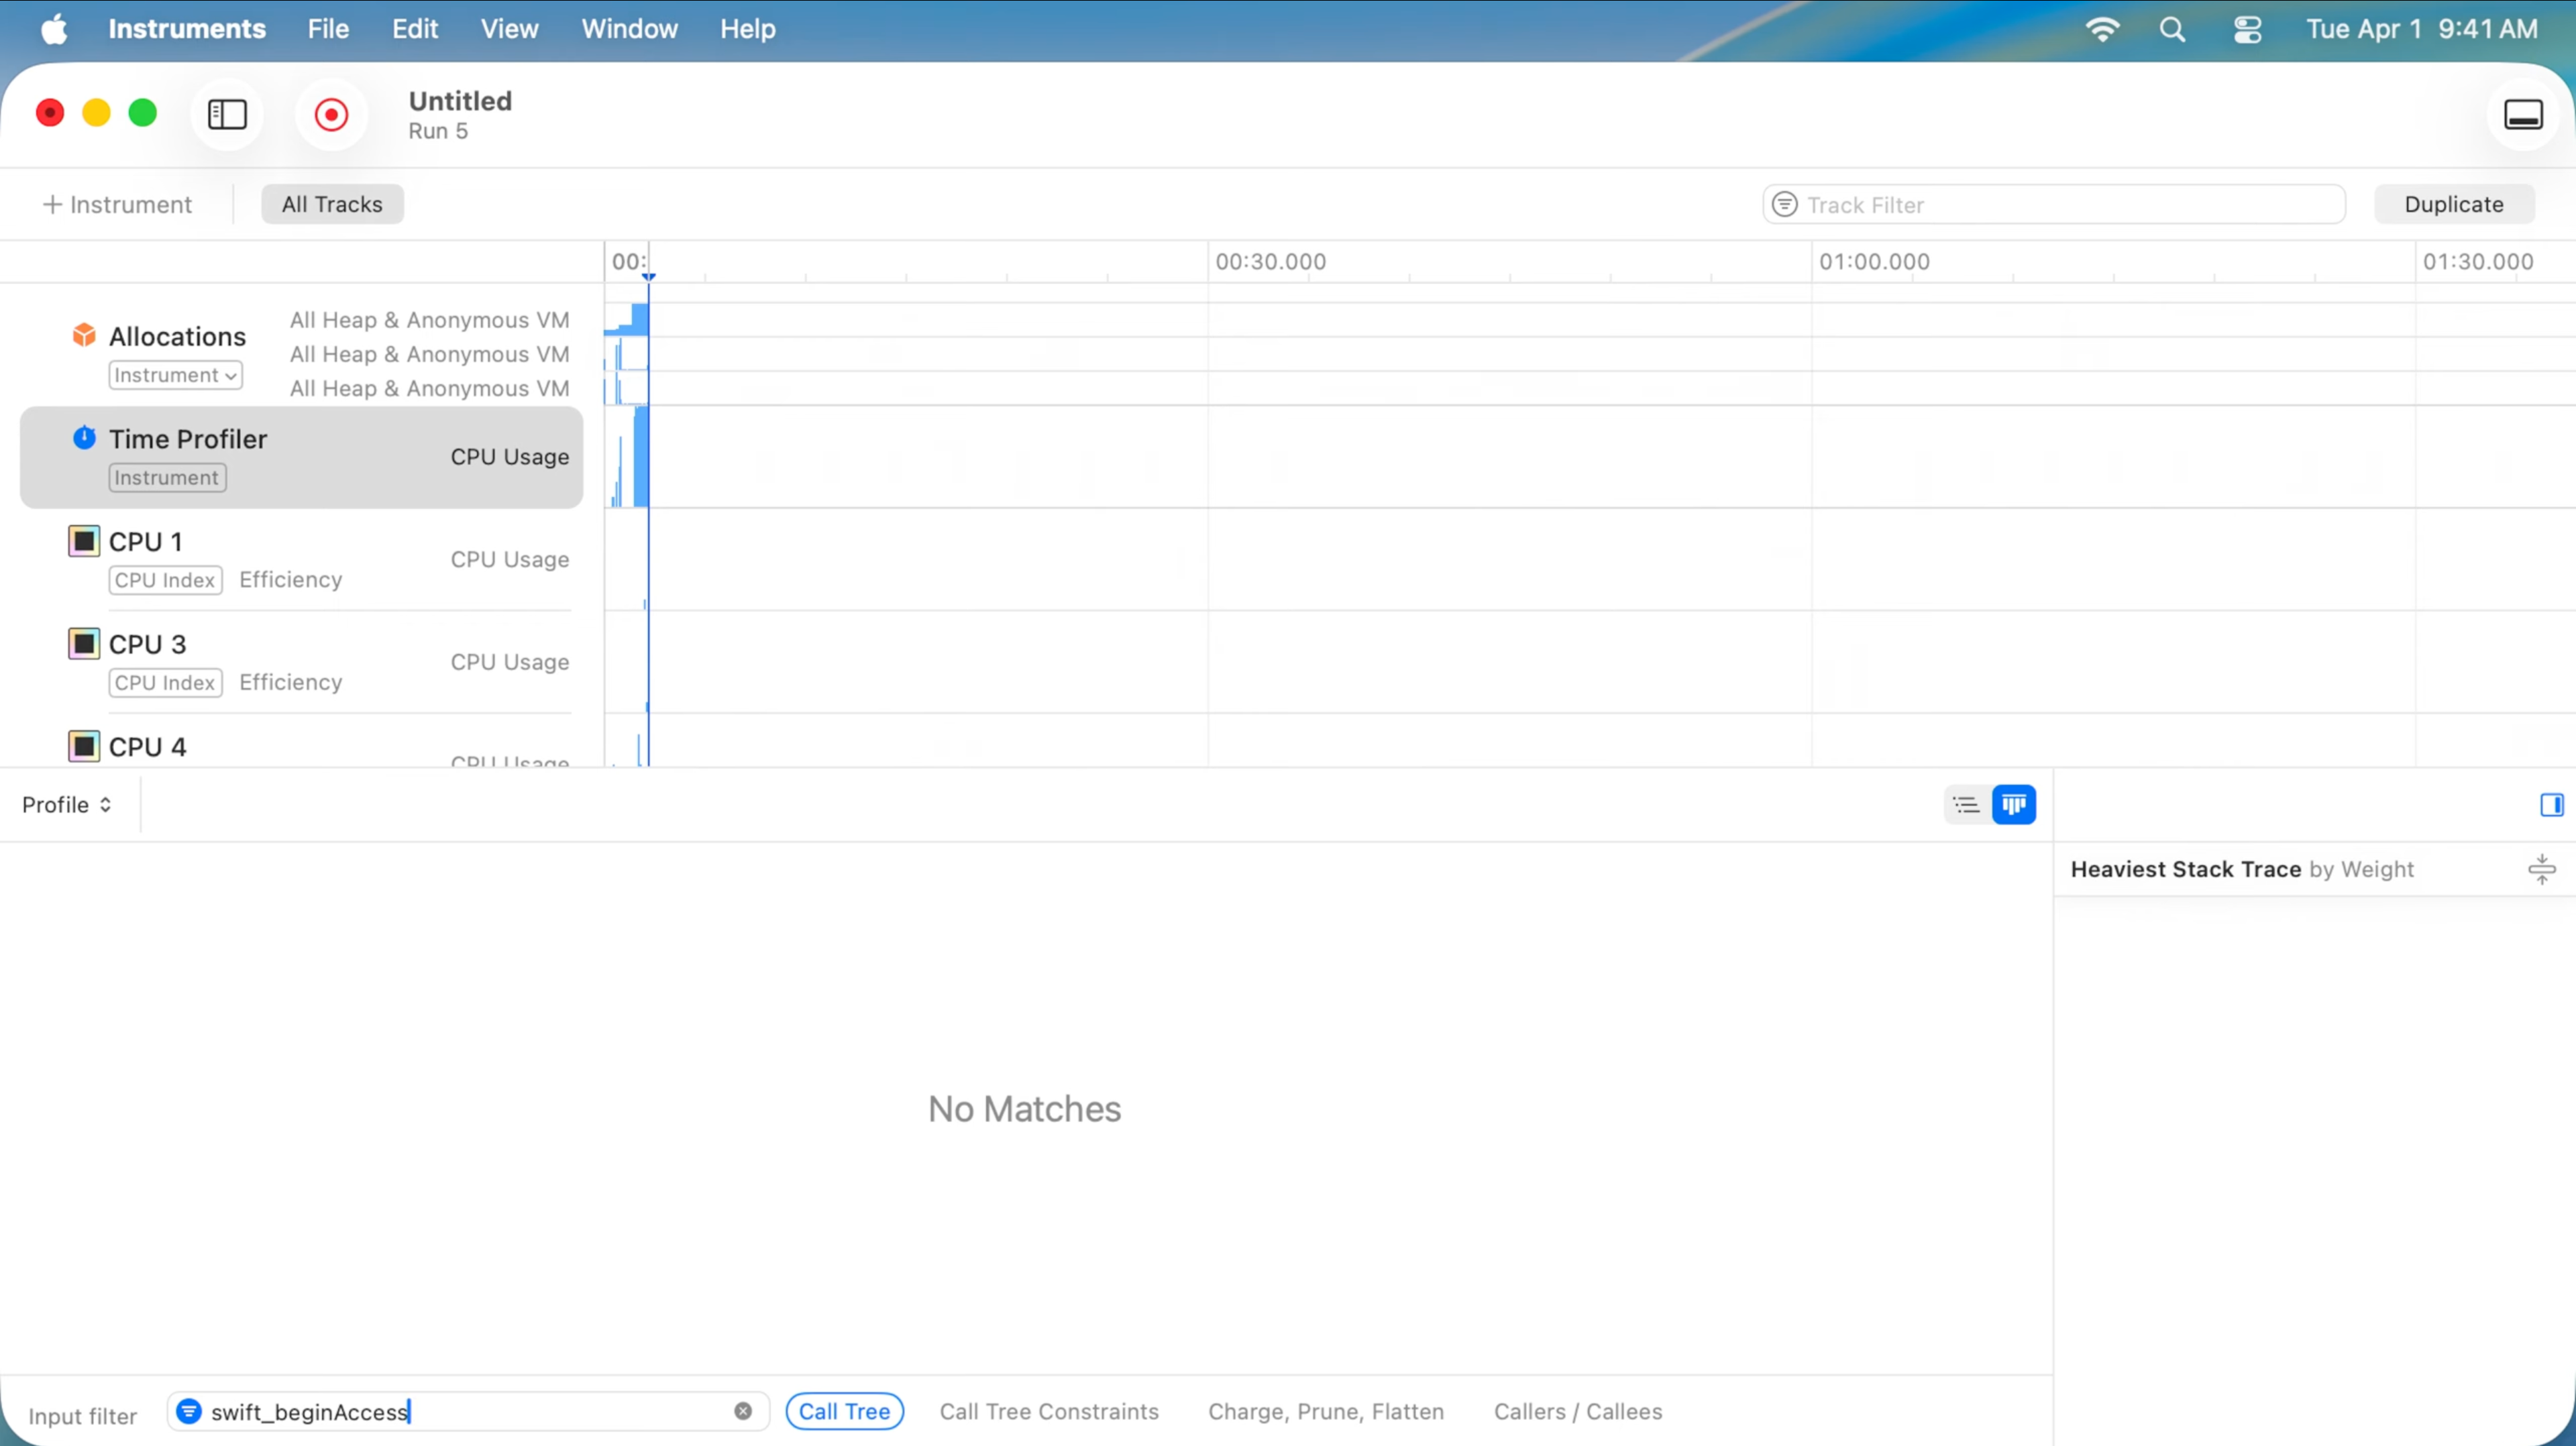The image size is (2576, 1446).
Task: Clear the input filter text
Action: tap(743, 1411)
